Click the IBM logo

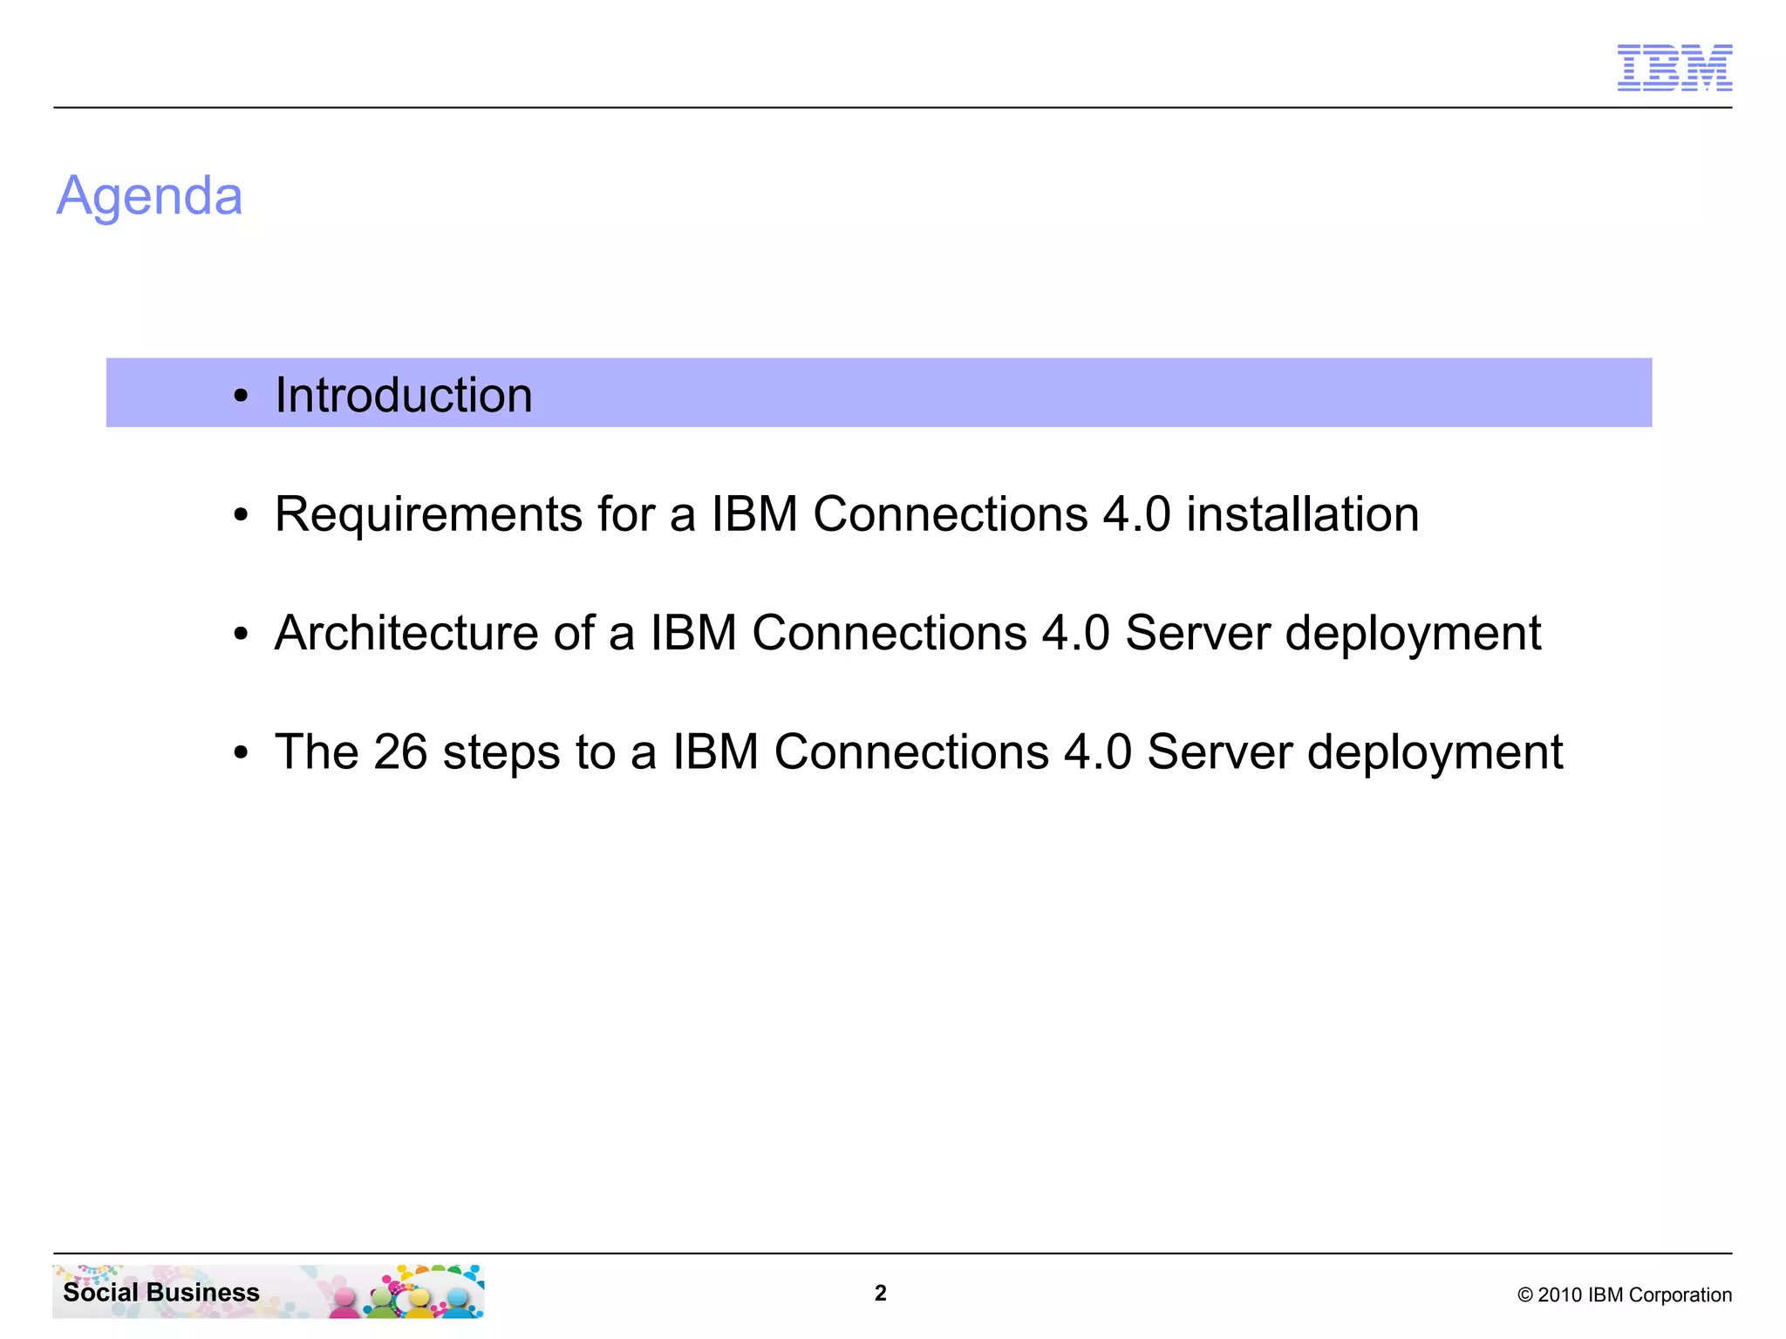(x=1674, y=67)
